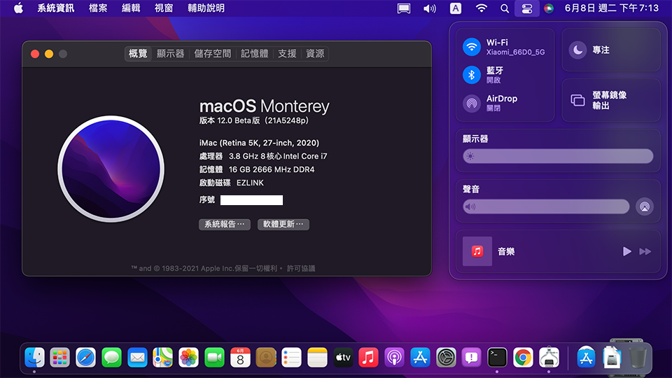The height and width of the screenshot is (378, 672).
Task: Open the 檔案 menu
Action: coord(98,8)
